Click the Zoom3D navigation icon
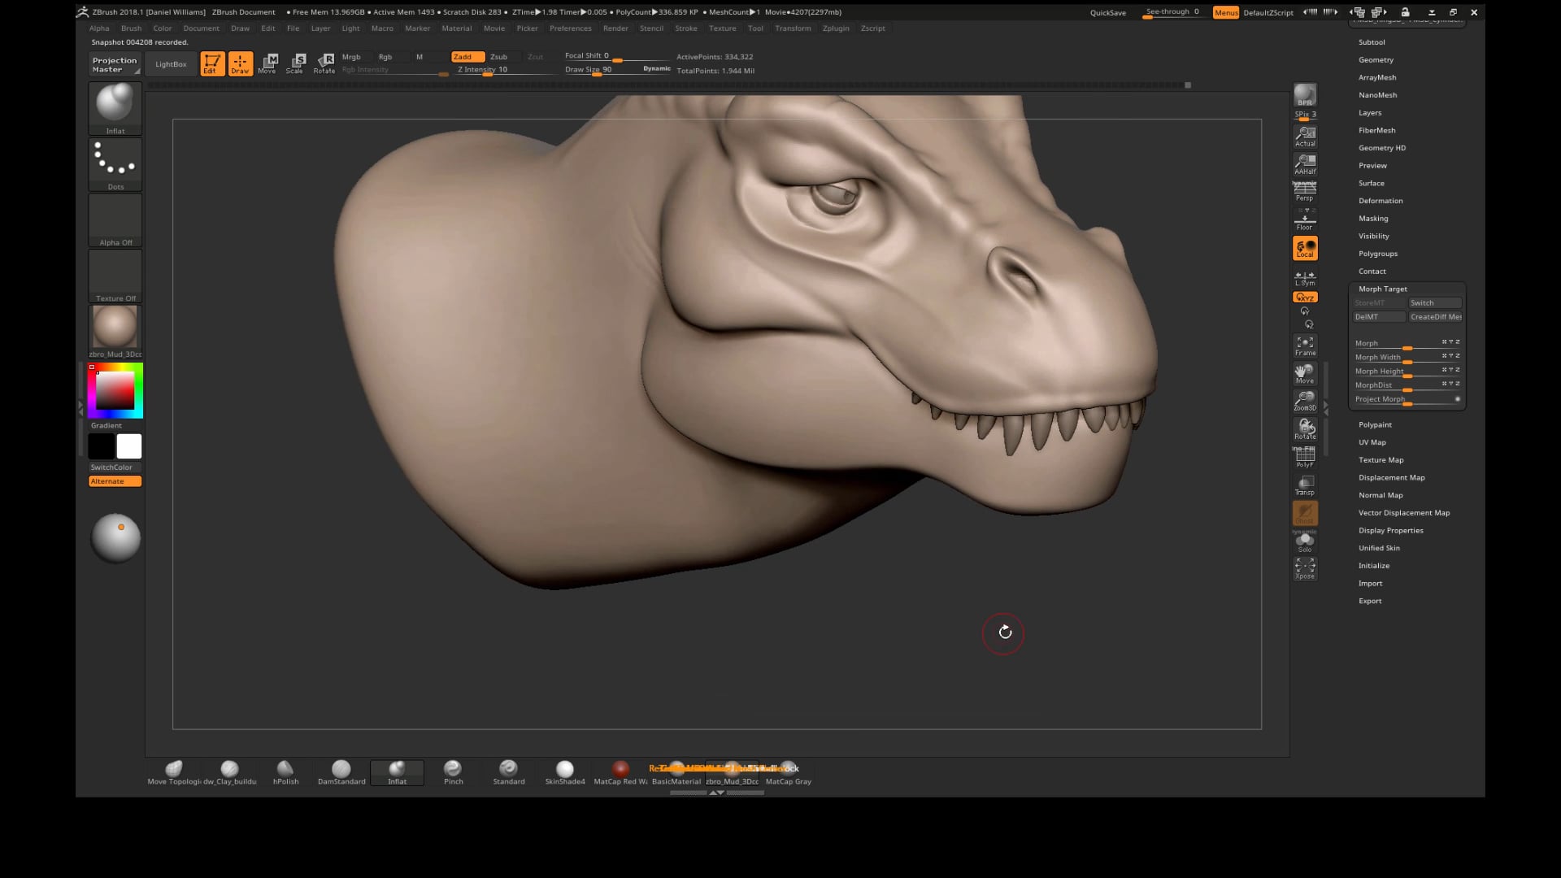The width and height of the screenshot is (1561, 878). click(1305, 401)
